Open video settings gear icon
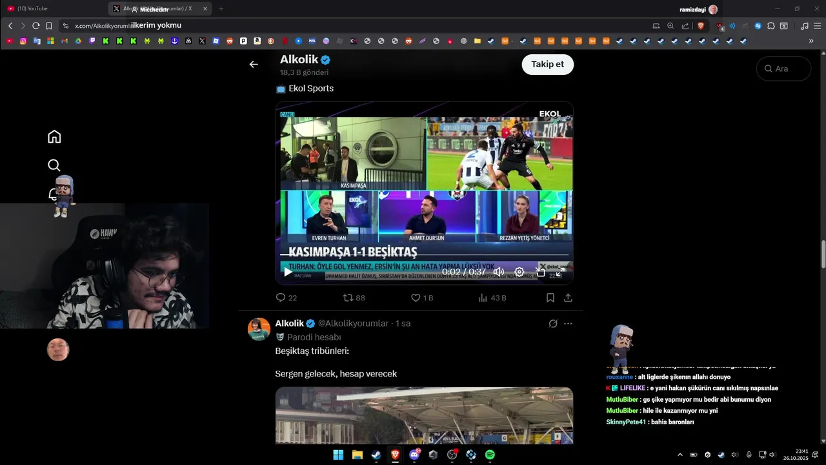Viewport: 826px width, 465px height. (519, 272)
